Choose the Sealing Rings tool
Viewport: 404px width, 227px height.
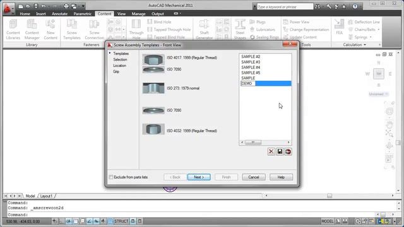point(264,37)
